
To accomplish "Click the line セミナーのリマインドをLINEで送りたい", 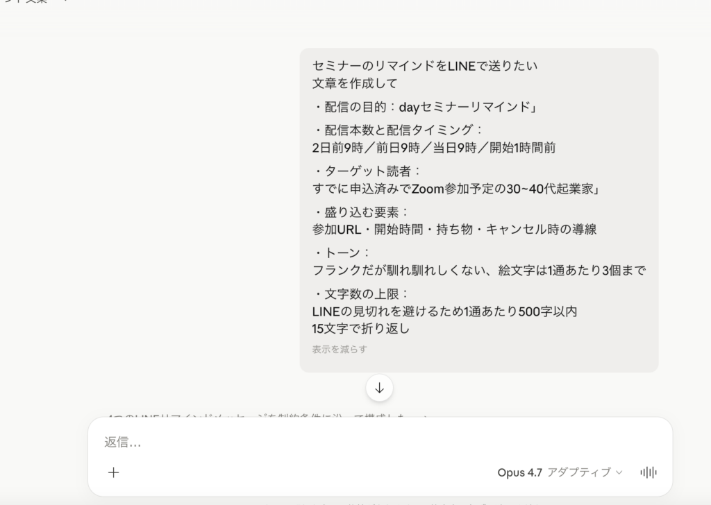I will [x=425, y=67].
